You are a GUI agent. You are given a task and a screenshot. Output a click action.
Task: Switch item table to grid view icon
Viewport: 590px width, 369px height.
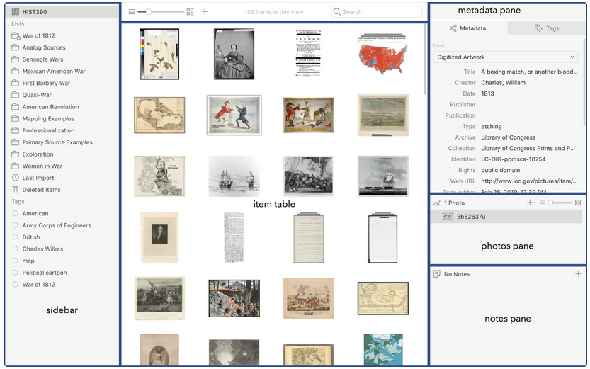coord(190,12)
